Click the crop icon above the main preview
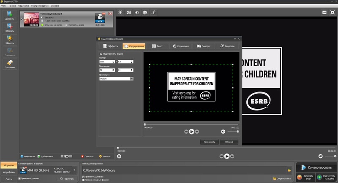Viewport: 338px width, 183px height. (120, 13)
